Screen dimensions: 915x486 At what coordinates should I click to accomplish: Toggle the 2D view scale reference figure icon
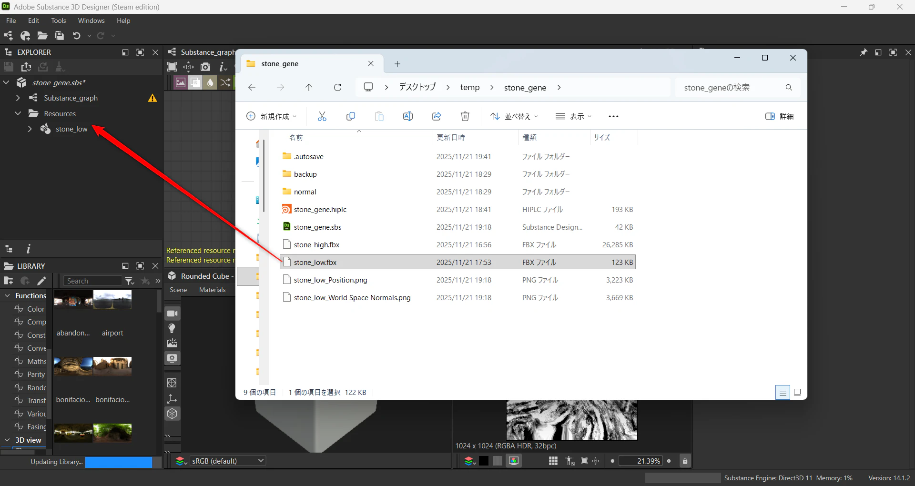click(x=570, y=461)
